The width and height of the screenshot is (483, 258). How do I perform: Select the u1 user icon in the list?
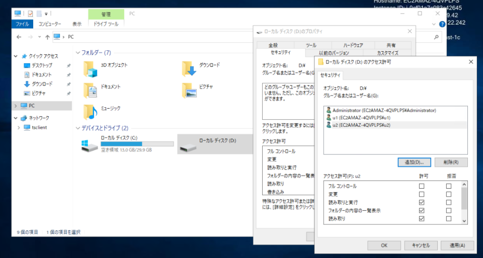329,118
